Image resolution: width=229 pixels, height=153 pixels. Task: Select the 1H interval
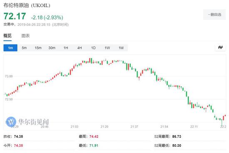pos(66,48)
